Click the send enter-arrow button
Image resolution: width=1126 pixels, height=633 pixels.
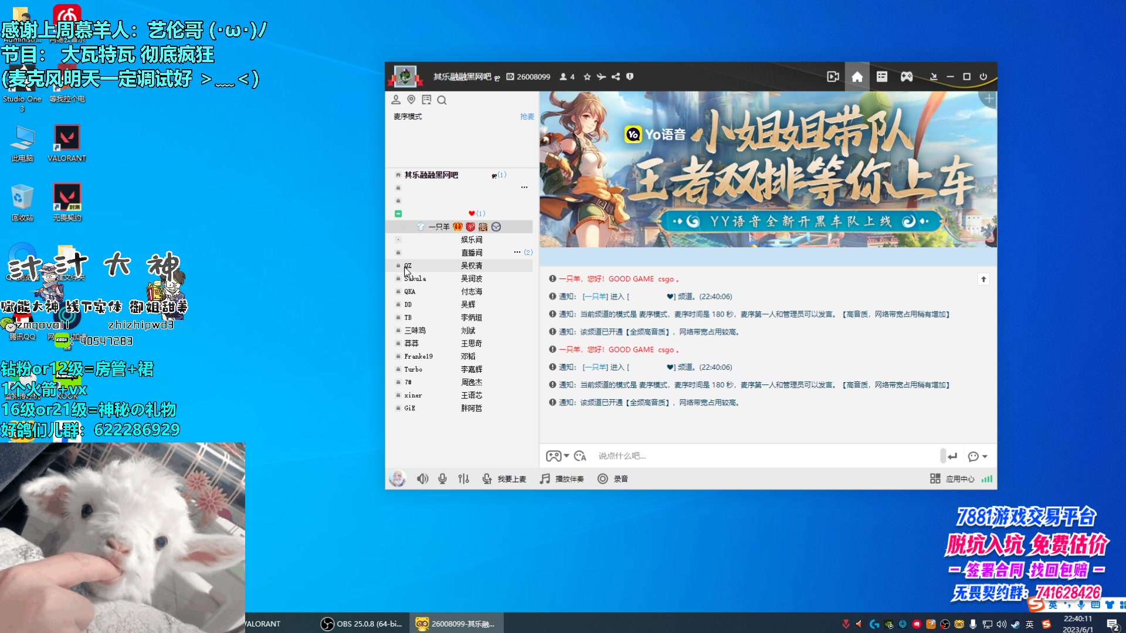click(x=952, y=456)
